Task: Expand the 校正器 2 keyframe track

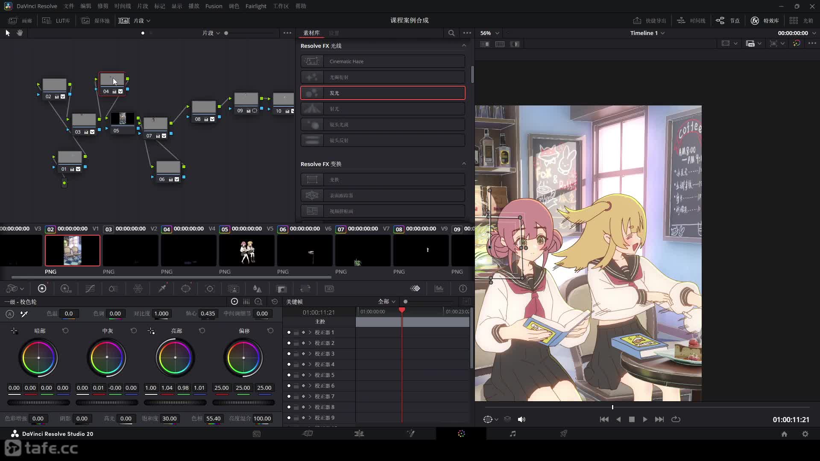Action: point(310,343)
